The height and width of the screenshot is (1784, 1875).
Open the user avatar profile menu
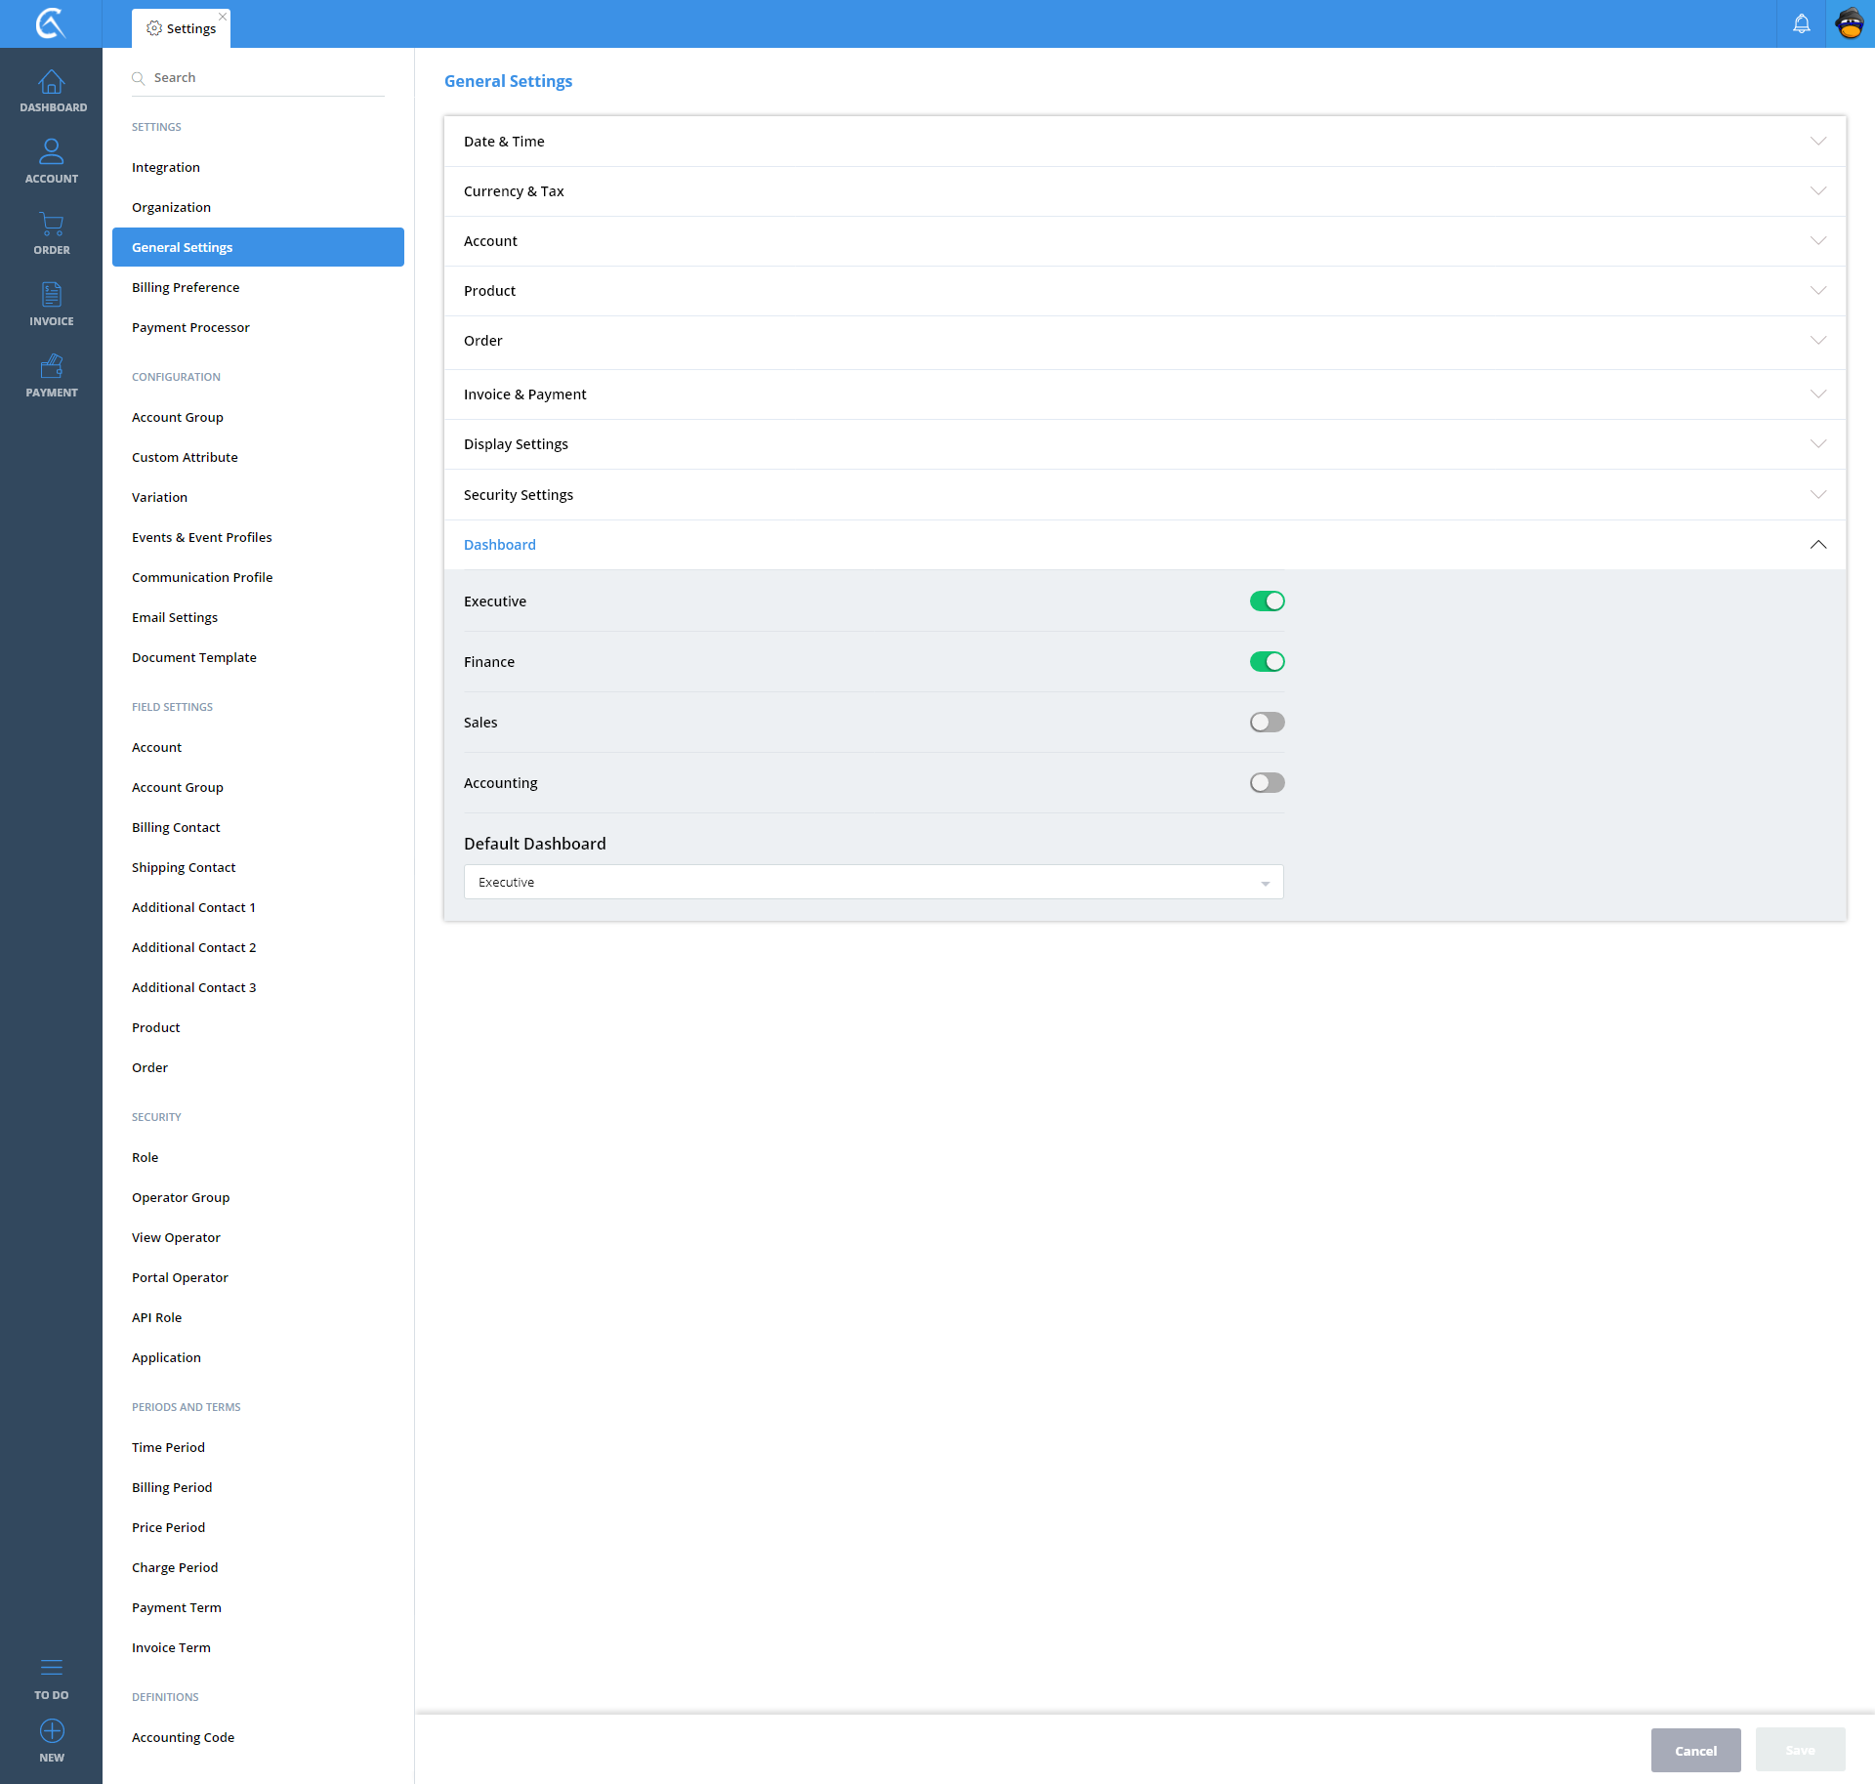point(1850,23)
